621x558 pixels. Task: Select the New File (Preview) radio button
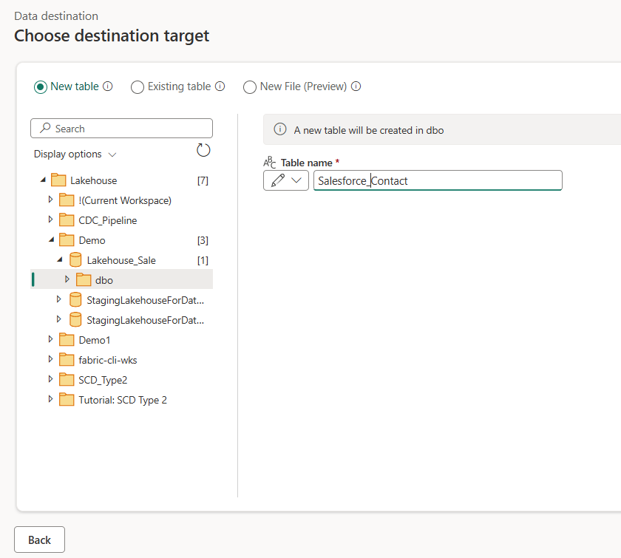pos(250,86)
